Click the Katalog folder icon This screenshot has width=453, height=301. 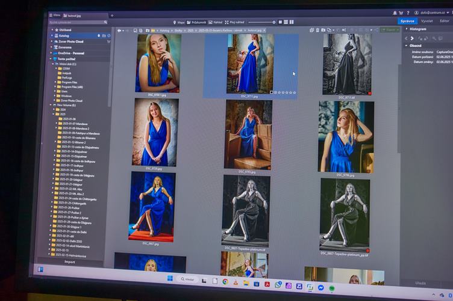pyautogui.click(x=104, y=35)
